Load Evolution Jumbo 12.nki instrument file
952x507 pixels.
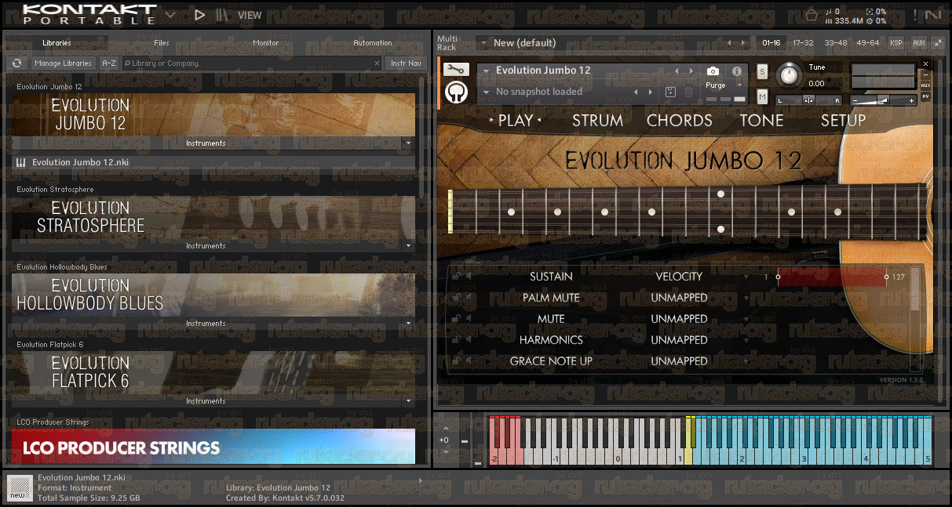click(x=213, y=162)
